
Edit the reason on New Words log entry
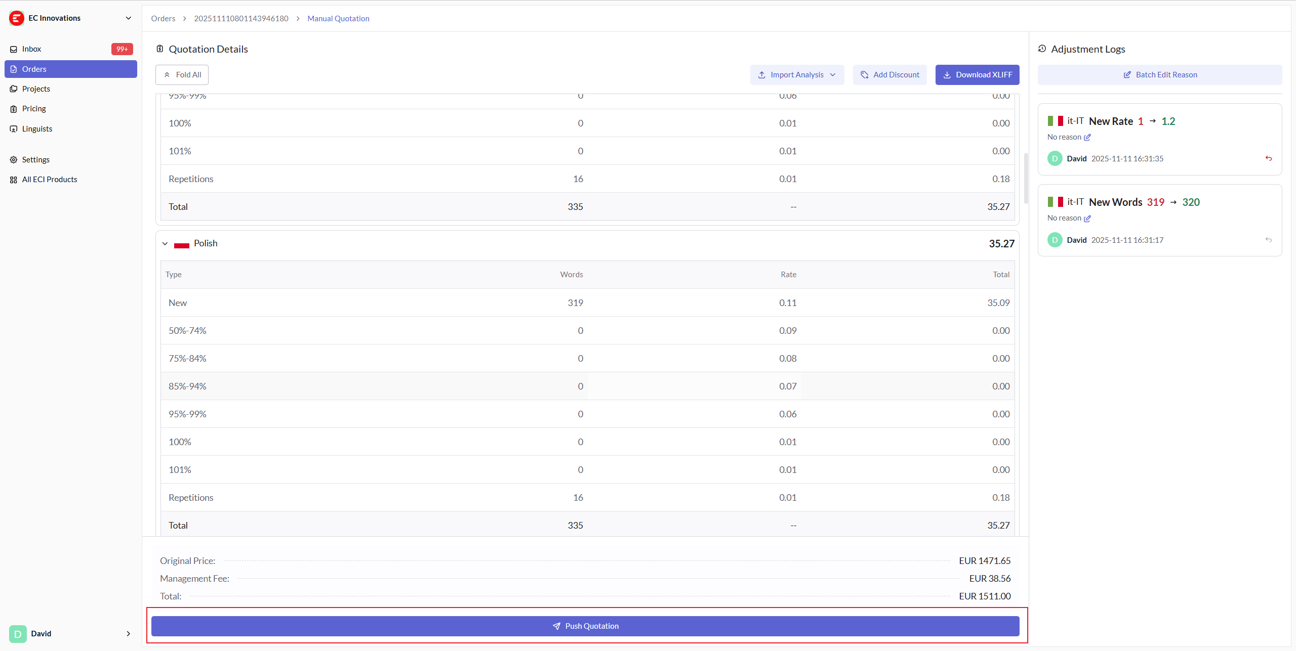click(x=1087, y=219)
